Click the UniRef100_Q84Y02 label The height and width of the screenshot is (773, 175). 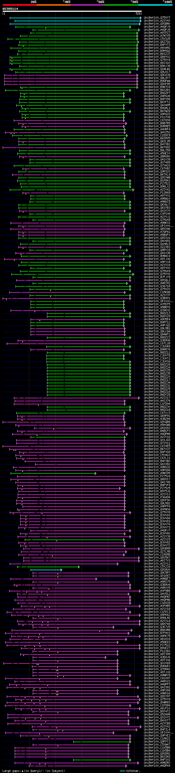[157, 57]
